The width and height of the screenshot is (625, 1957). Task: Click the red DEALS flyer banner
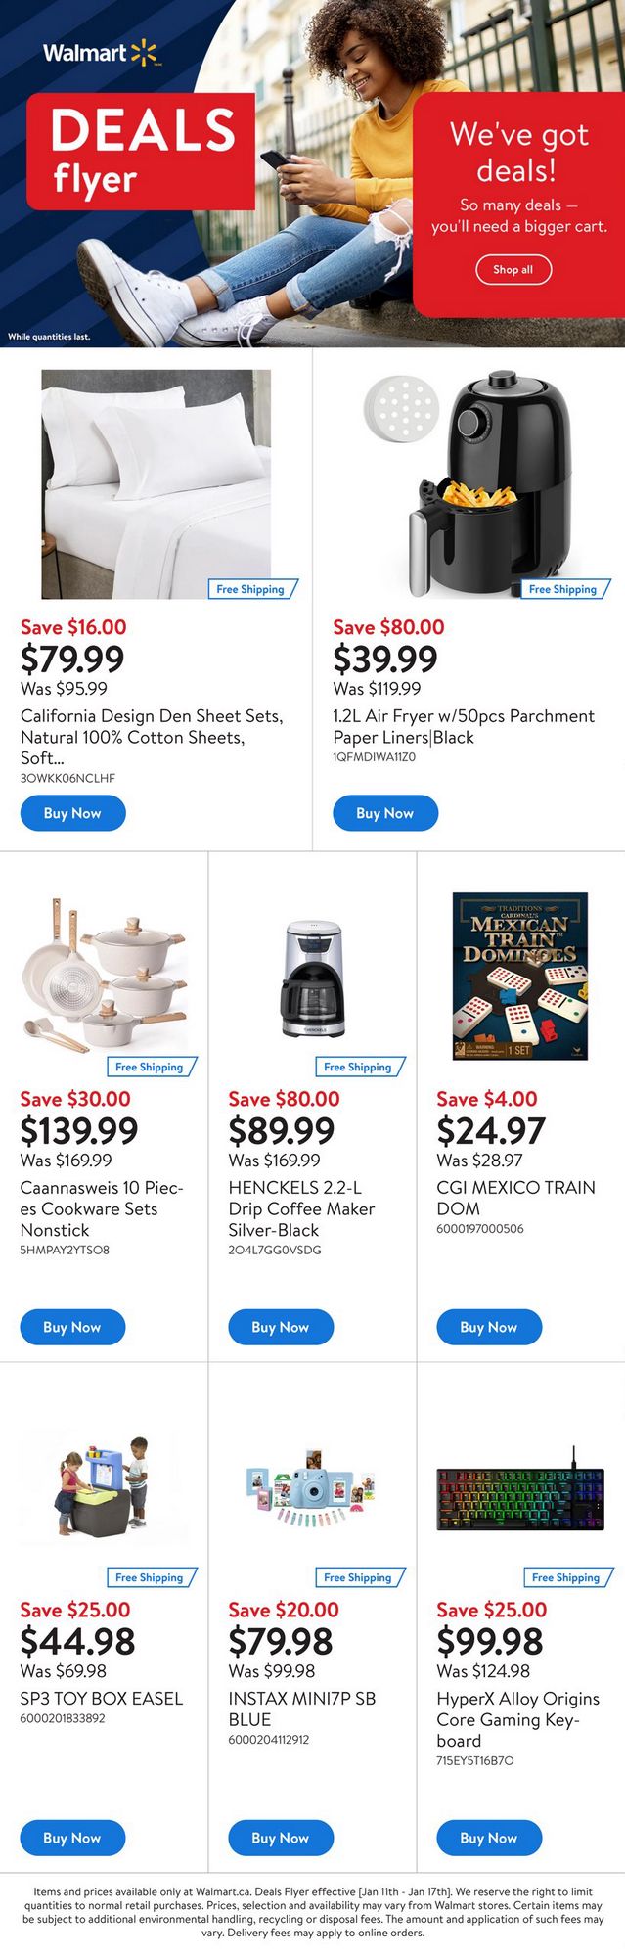(x=141, y=151)
